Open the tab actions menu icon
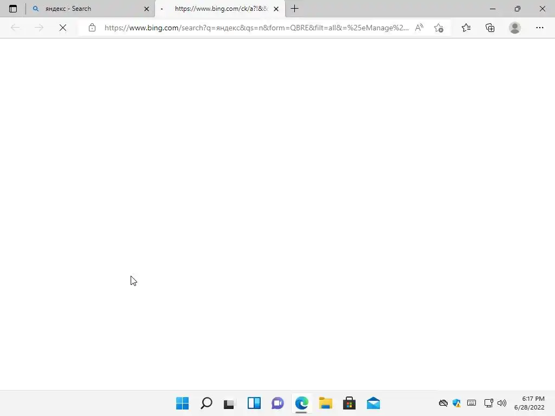 pos(13,9)
